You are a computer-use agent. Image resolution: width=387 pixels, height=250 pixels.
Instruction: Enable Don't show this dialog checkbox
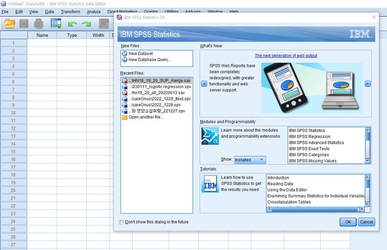click(x=121, y=222)
